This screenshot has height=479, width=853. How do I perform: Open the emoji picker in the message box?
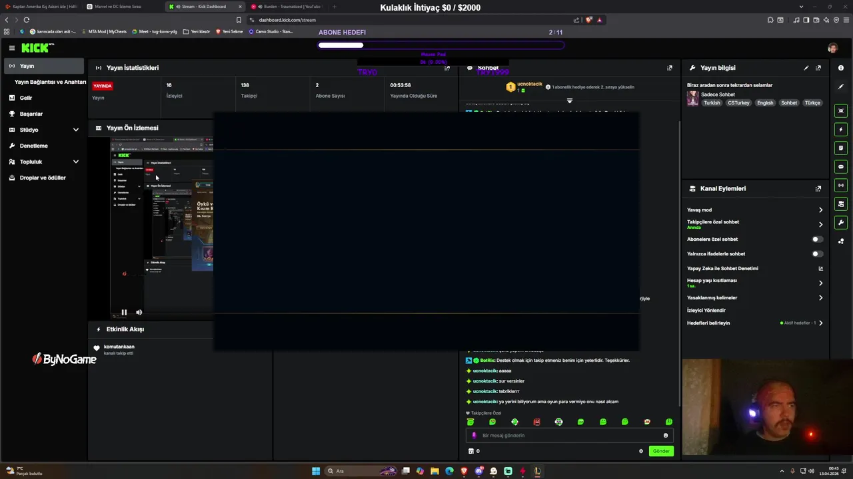(665, 436)
